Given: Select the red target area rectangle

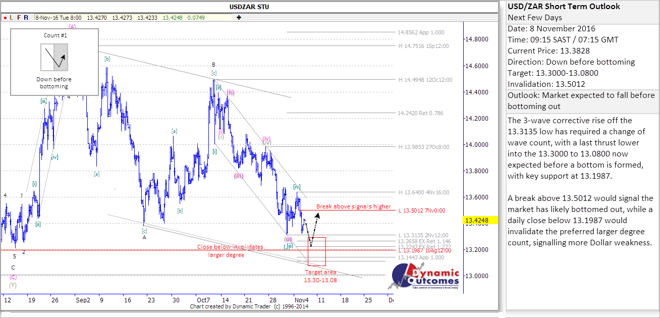Looking at the screenshot, I should pos(316,251).
